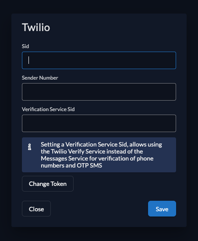The width and height of the screenshot is (198, 241).
Task: Click the phrase 'Twilio Verify Service' in notice
Action: tap(76, 151)
